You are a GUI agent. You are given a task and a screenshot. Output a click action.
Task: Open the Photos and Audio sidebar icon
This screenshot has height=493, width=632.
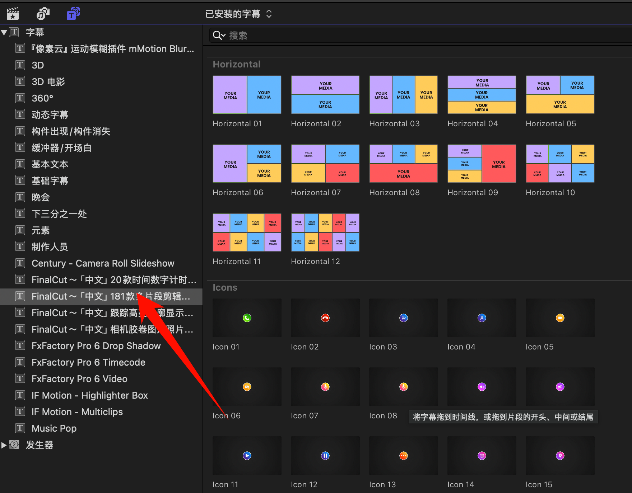click(x=43, y=14)
